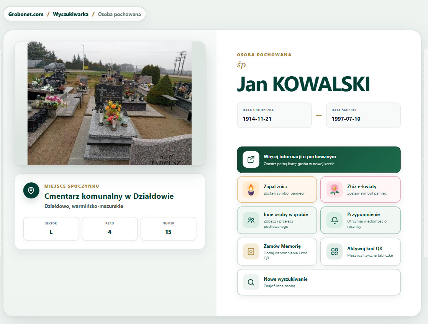Start Nowe wyszukiwanie

click(319, 282)
